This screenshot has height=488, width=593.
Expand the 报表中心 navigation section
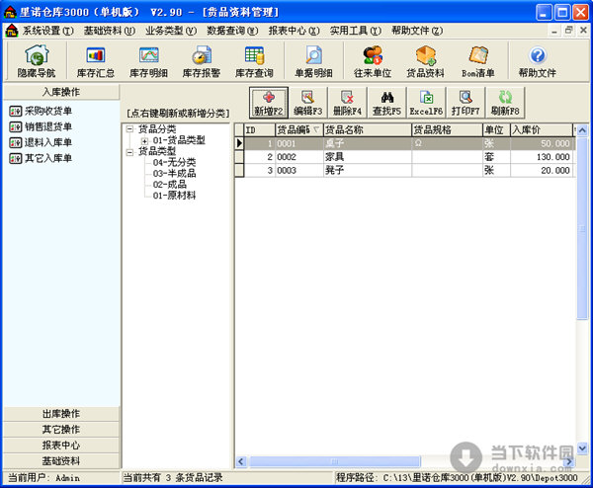coord(61,446)
